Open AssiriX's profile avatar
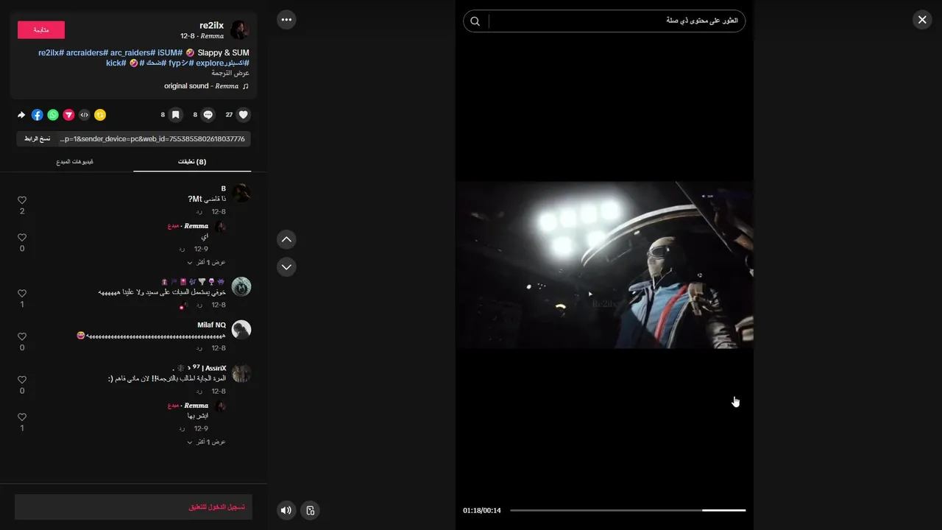 point(241,373)
